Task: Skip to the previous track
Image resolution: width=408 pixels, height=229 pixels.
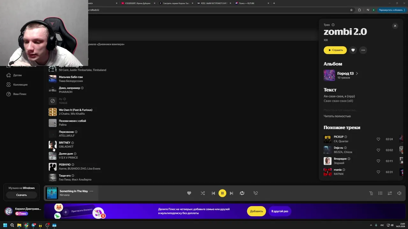Action: [x=213, y=193]
